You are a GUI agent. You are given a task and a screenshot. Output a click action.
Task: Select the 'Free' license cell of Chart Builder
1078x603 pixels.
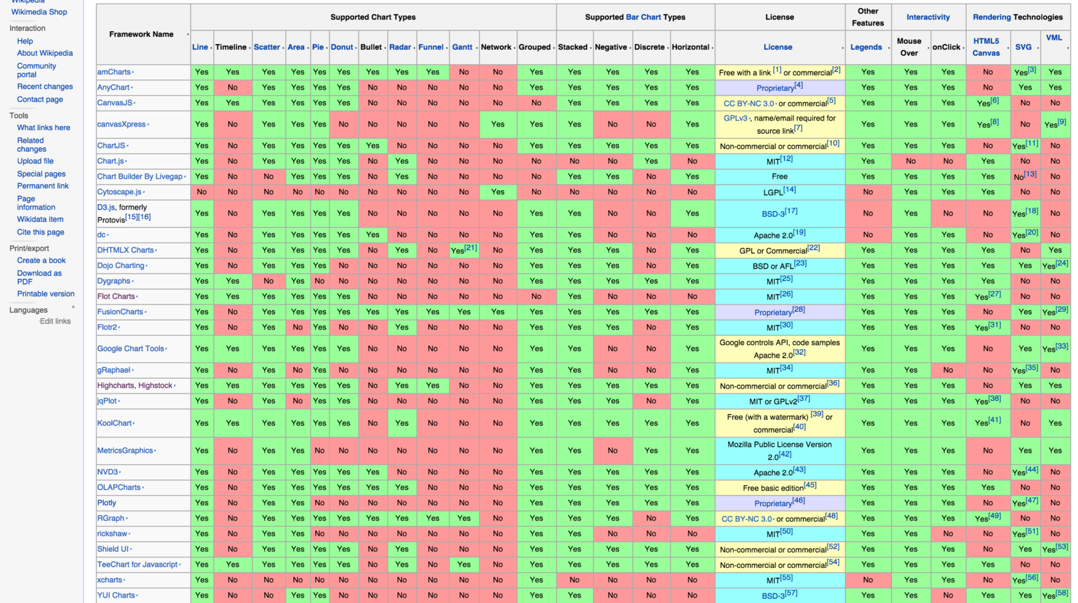point(780,177)
